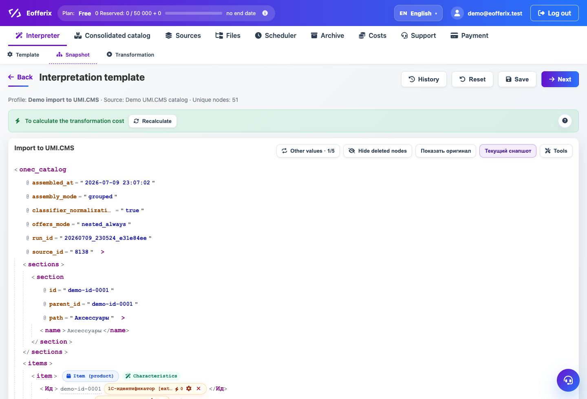Select the Template sub-tab
Screen dimensions: 587x399
pos(24,55)
